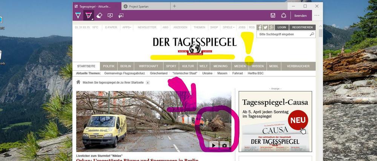Open the photo gallery camera icon
This screenshot has width=377, height=161.
[225, 145]
